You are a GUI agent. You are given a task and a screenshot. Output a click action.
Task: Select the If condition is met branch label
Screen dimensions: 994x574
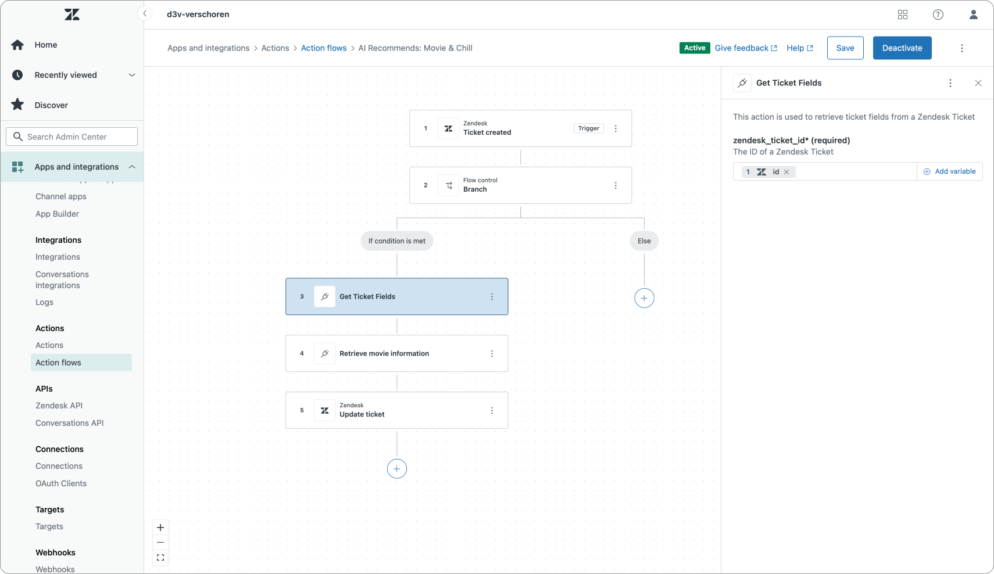pyautogui.click(x=397, y=241)
